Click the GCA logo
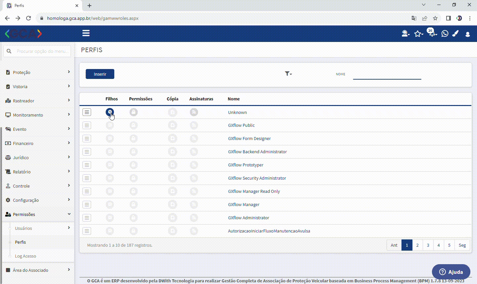This screenshot has width=477, height=284. (x=24, y=33)
